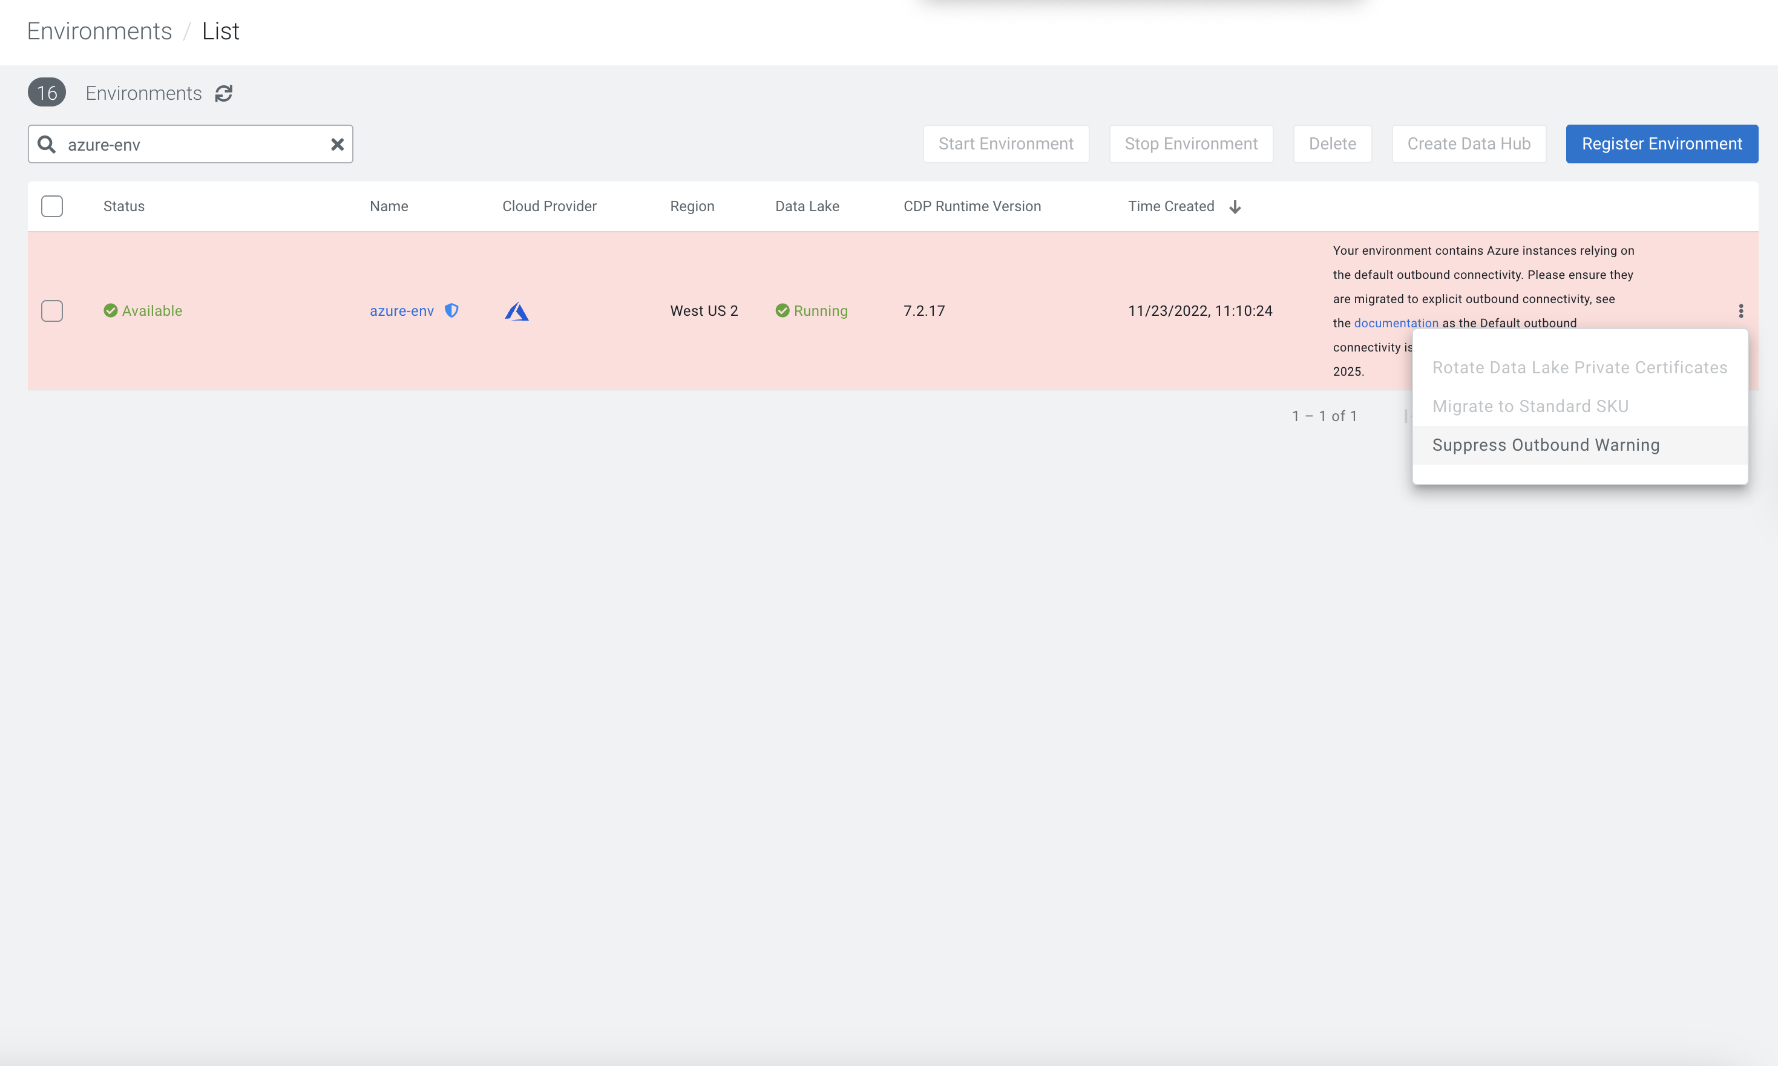Click the Delete button
The height and width of the screenshot is (1066, 1778).
(1332, 143)
